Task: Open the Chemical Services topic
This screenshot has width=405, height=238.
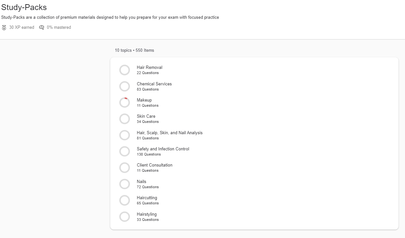Action: (x=154, y=84)
